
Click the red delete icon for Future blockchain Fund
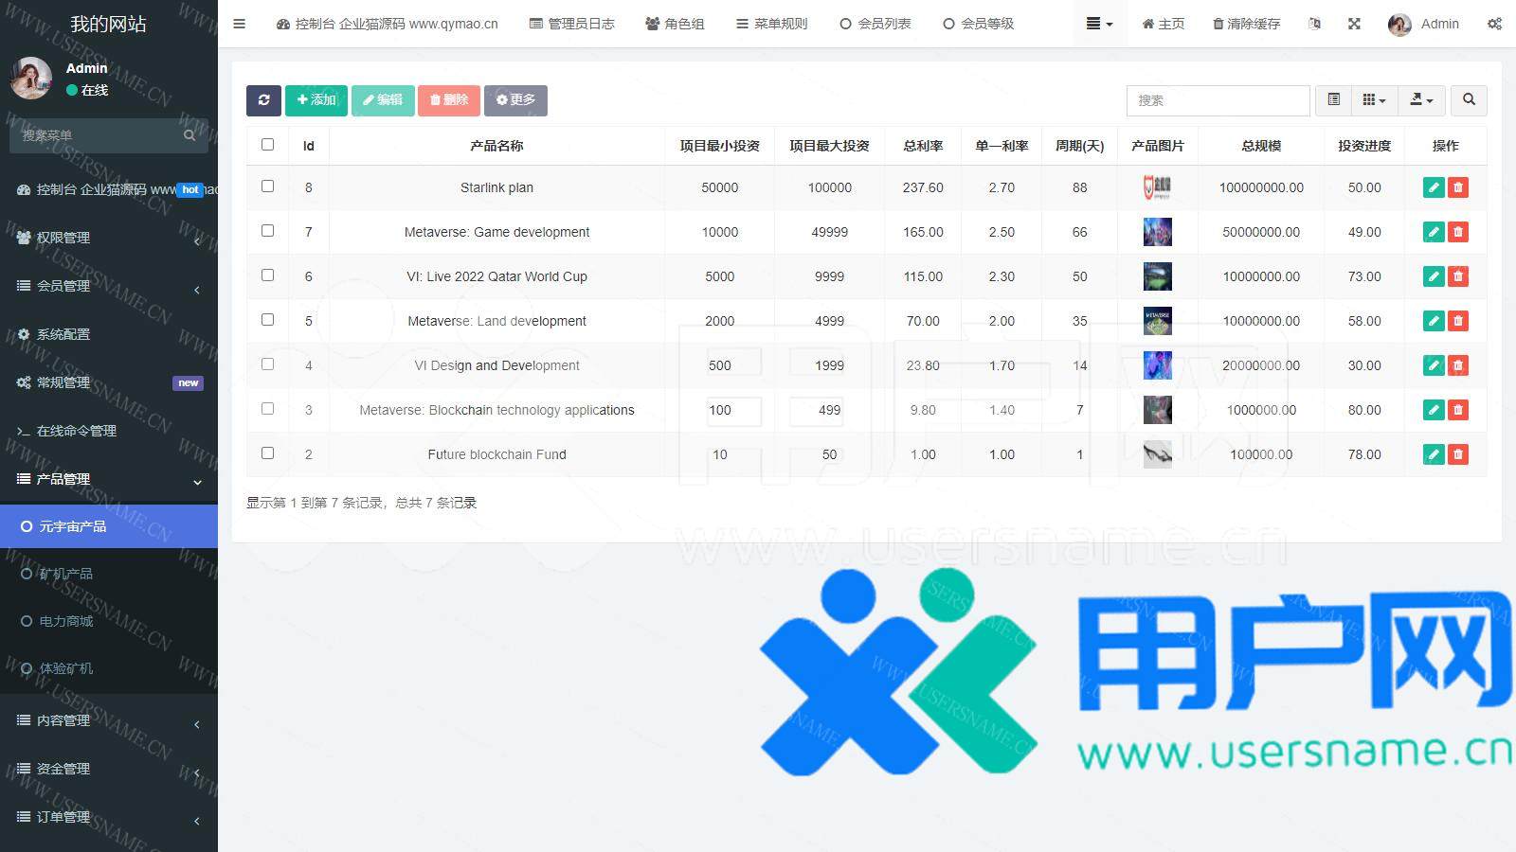click(1458, 454)
